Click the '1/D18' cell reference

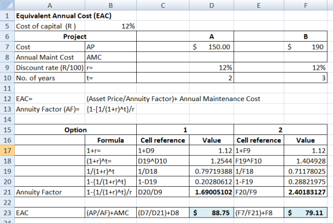tap(163, 171)
